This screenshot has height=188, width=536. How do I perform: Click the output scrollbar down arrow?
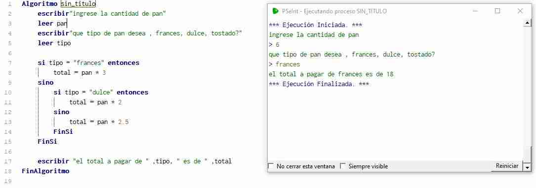[x=527, y=167]
